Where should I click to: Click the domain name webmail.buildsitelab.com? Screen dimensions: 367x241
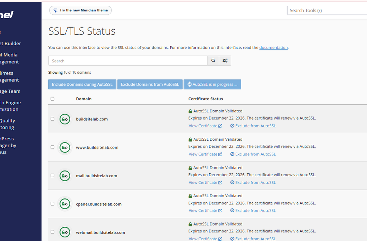tap(100, 232)
